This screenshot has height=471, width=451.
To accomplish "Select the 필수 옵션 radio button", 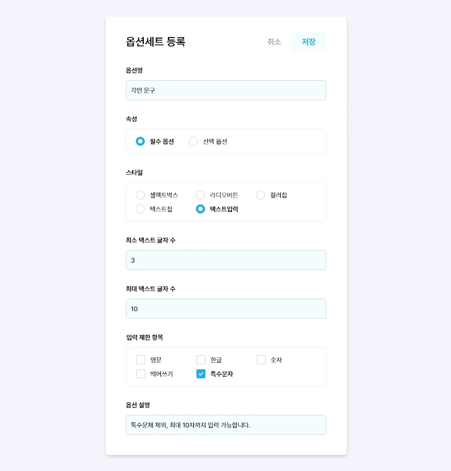I will pos(140,141).
